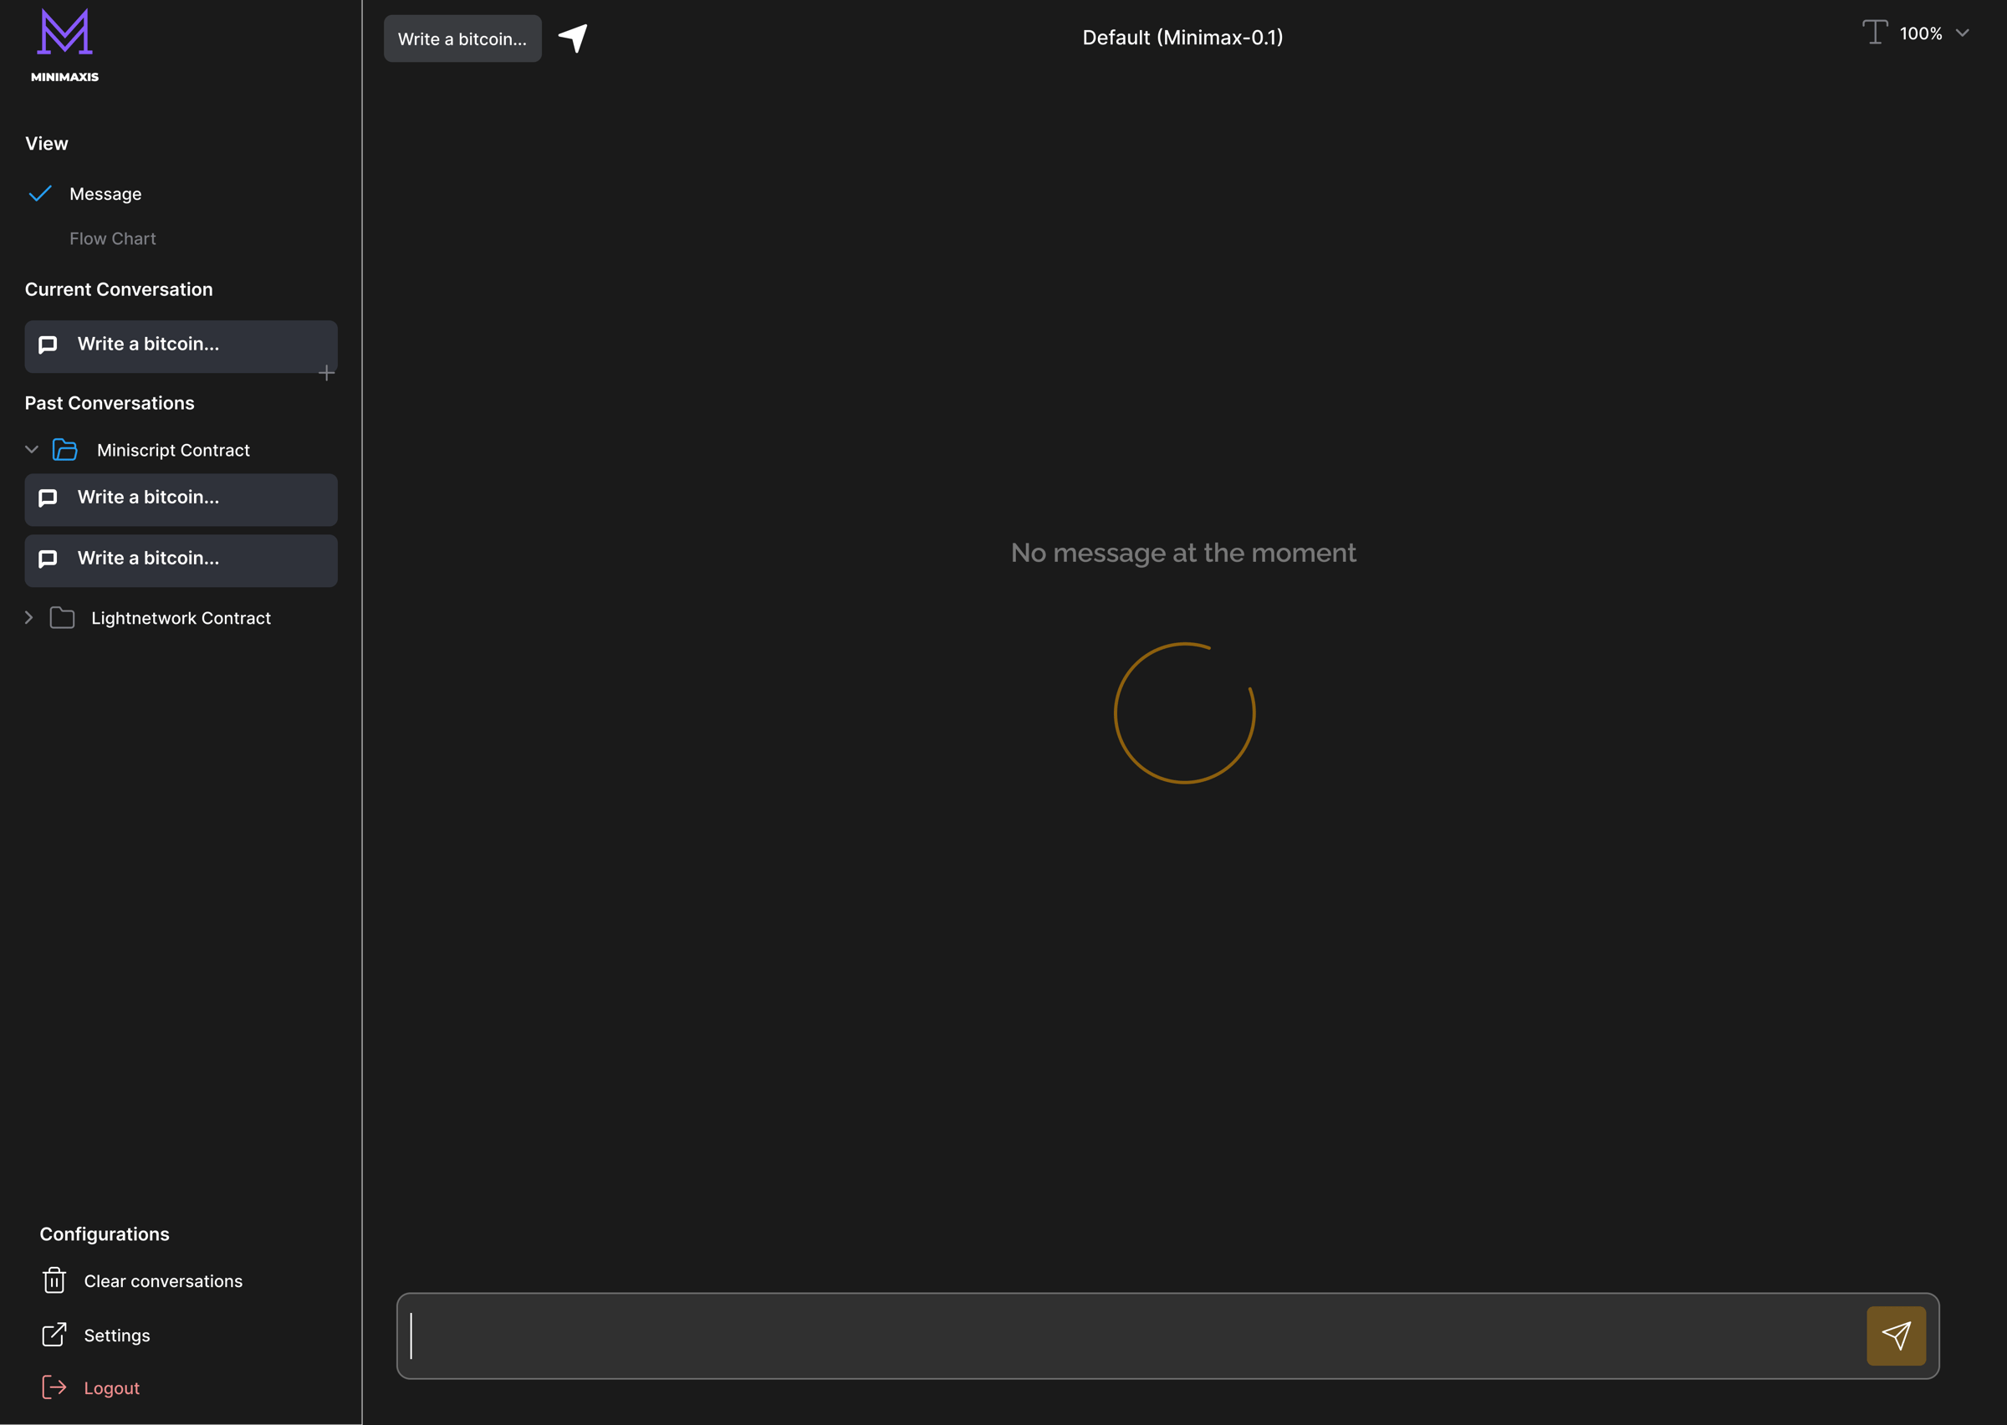Collapse the Miniscript Contract folder
This screenshot has width=2007, height=1425.
pos(32,449)
